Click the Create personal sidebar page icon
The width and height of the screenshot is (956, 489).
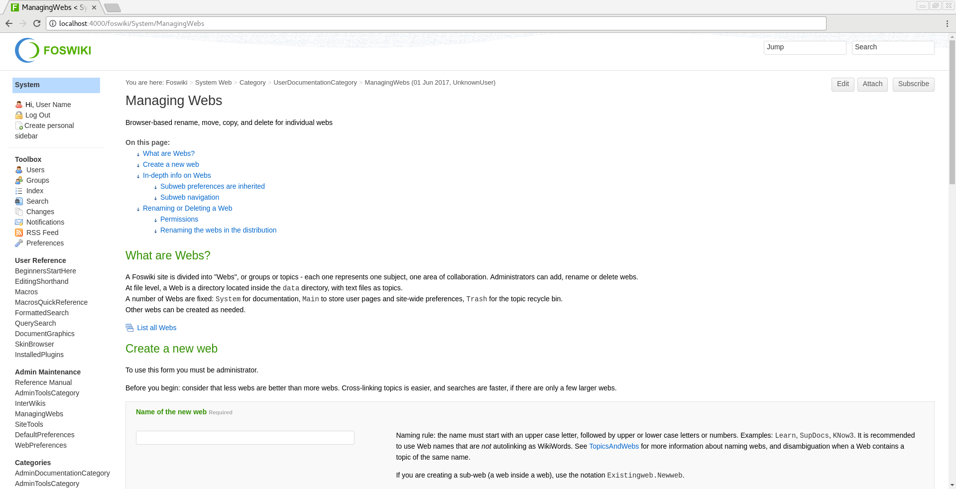click(19, 125)
